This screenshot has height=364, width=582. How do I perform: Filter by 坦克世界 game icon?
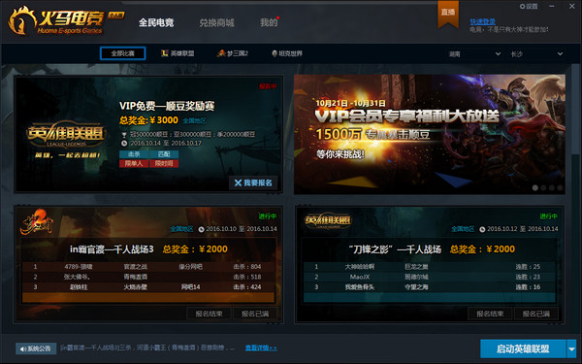click(275, 53)
